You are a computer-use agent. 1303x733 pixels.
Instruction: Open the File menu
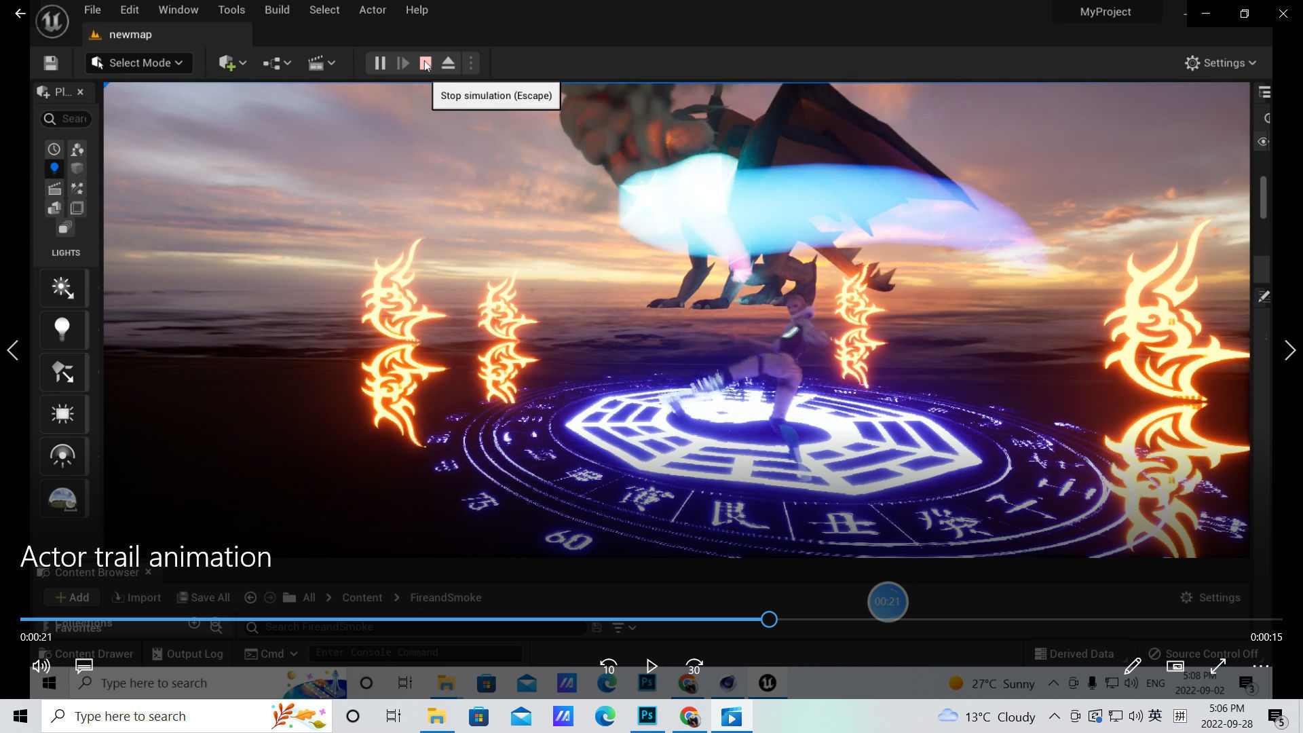(x=92, y=10)
